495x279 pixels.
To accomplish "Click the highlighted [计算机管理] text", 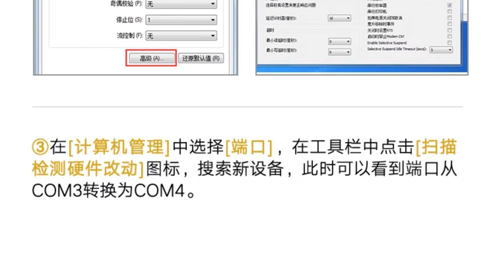I will 119,147.
